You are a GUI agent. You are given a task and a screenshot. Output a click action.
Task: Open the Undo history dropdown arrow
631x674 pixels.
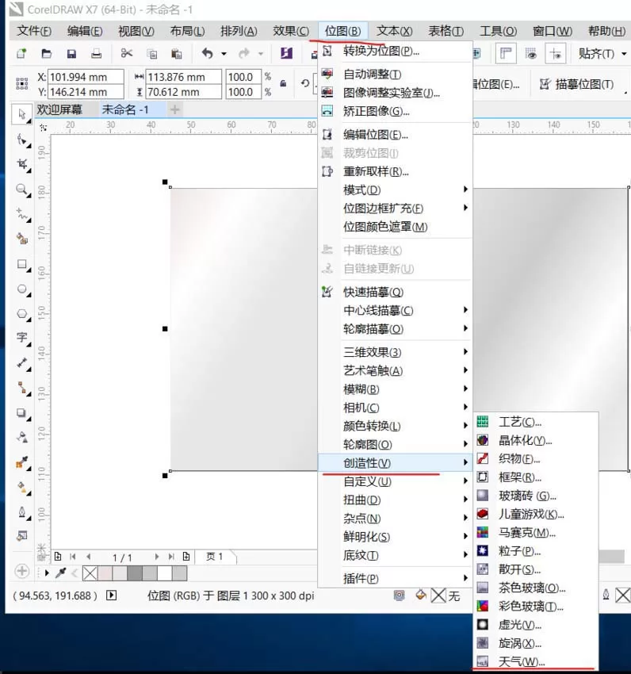pos(224,54)
